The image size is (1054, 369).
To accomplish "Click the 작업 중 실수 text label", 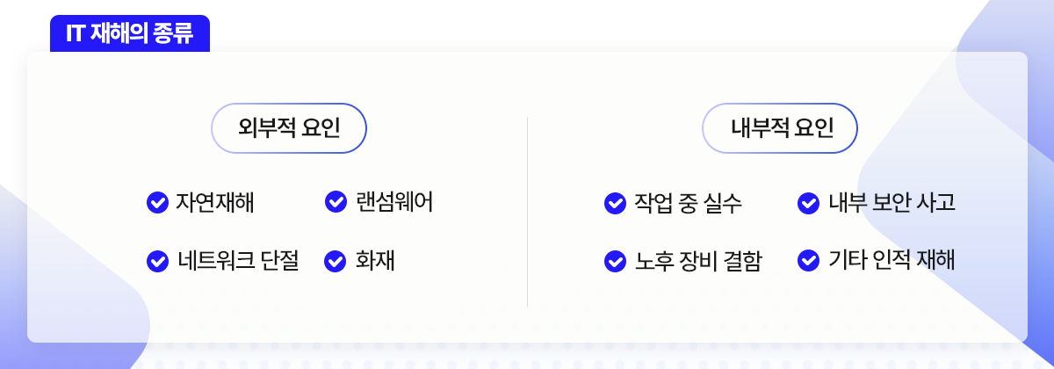I will click(688, 203).
